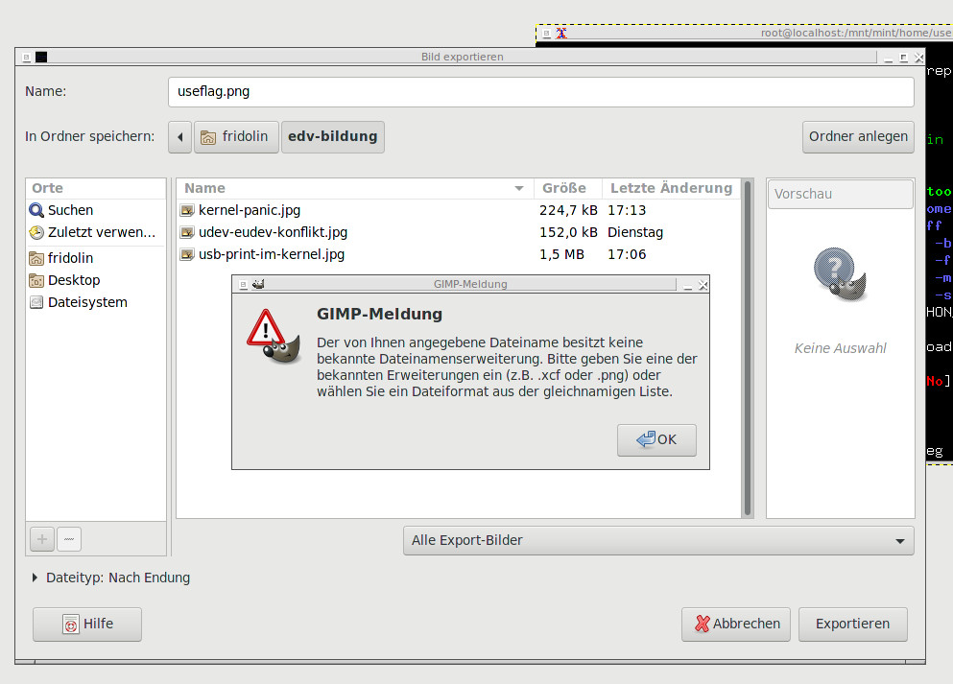Click the Dienstag modification date cell
Viewport: 953px width, 684px height.
[635, 232]
